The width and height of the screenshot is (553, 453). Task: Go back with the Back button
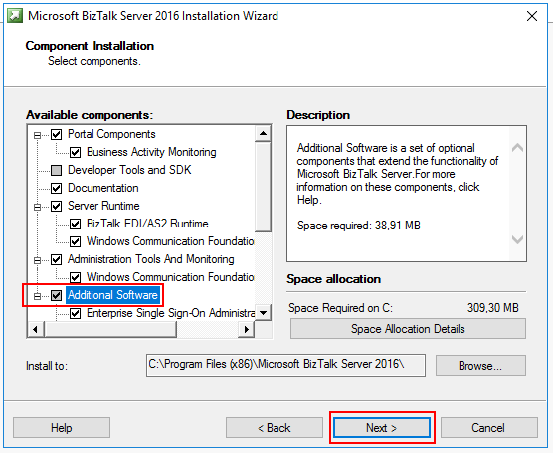275,428
